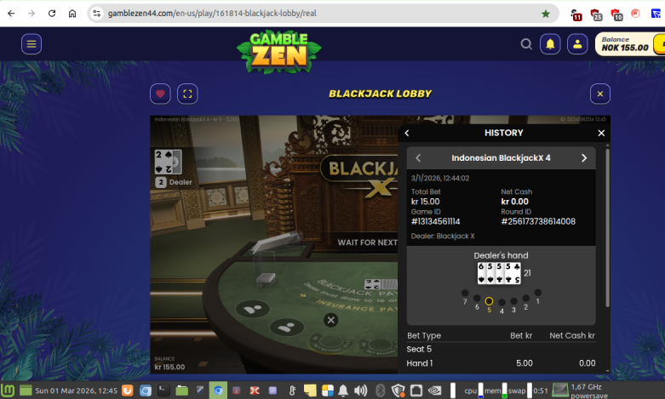Image resolution: width=665 pixels, height=399 pixels.
Task: Close the Blackjack Lobby game window
Action: point(599,94)
